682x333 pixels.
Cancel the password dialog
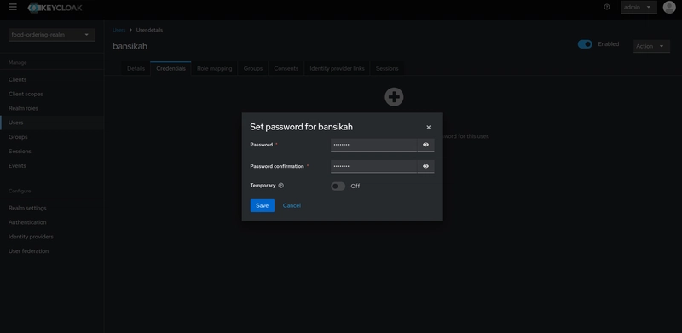(292, 205)
